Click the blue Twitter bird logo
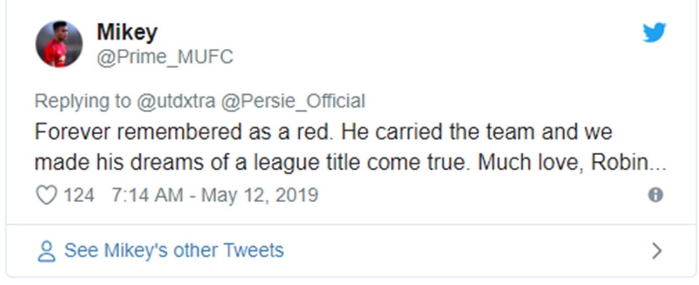The image size is (699, 285). (x=654, y=32)
